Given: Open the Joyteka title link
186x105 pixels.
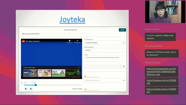Looking at the screenshot, I should (x=72, y=20).
